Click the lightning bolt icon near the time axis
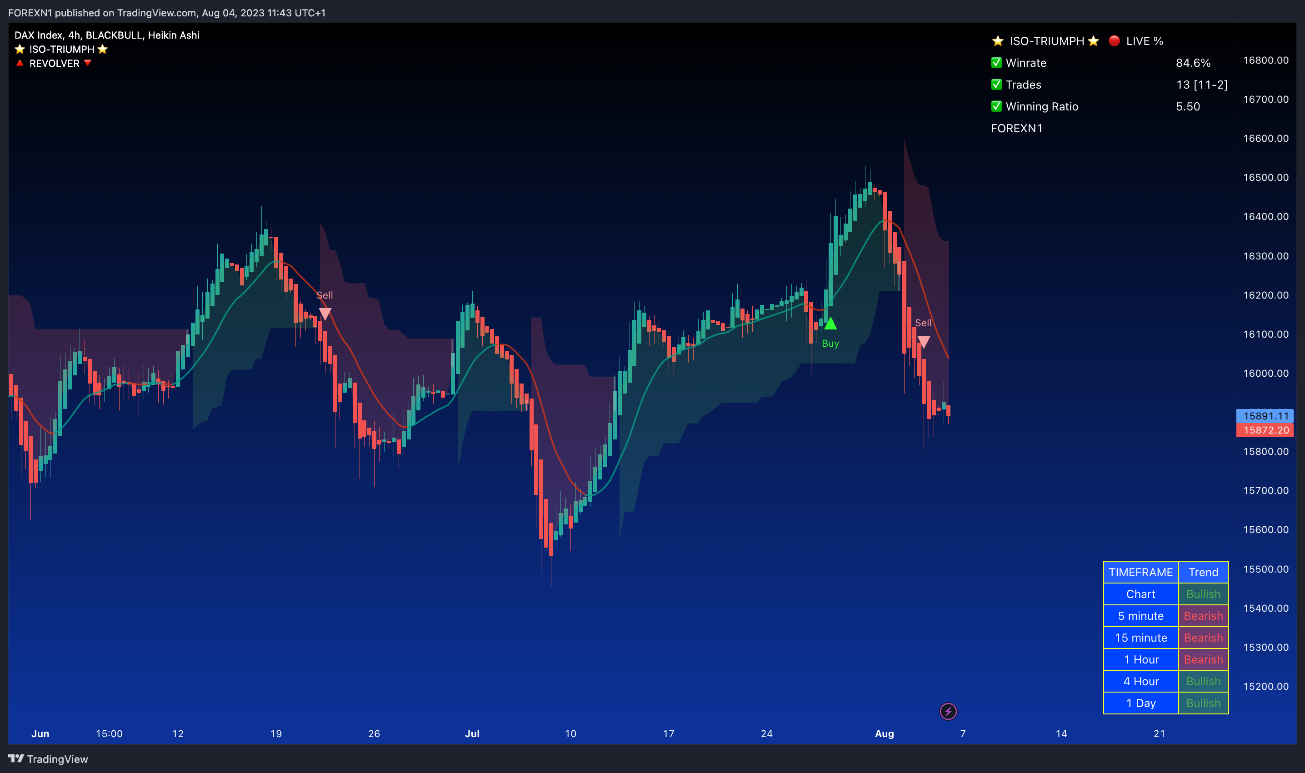1305x773 pixels. click(x=948, y=711)
